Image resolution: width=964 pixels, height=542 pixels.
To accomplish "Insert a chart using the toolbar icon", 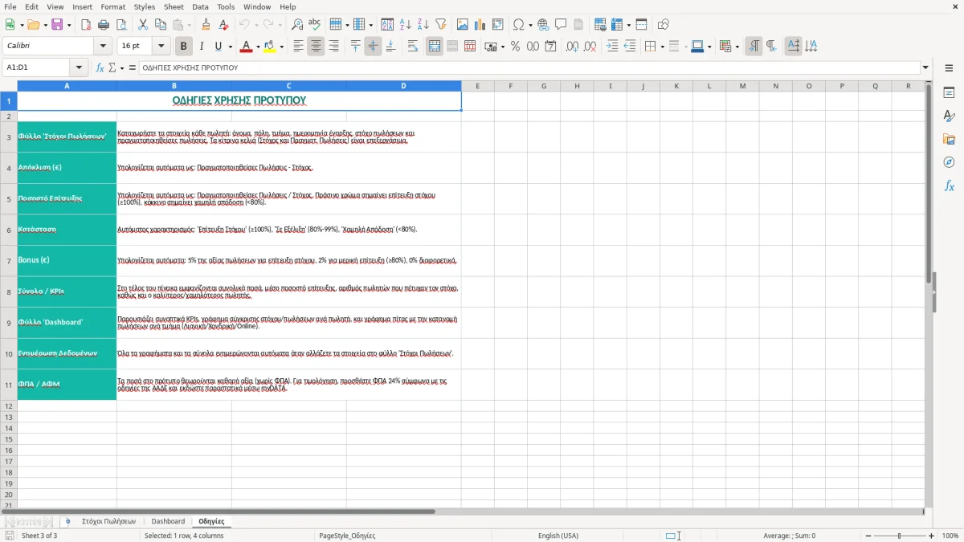I will tap(480, 25).
